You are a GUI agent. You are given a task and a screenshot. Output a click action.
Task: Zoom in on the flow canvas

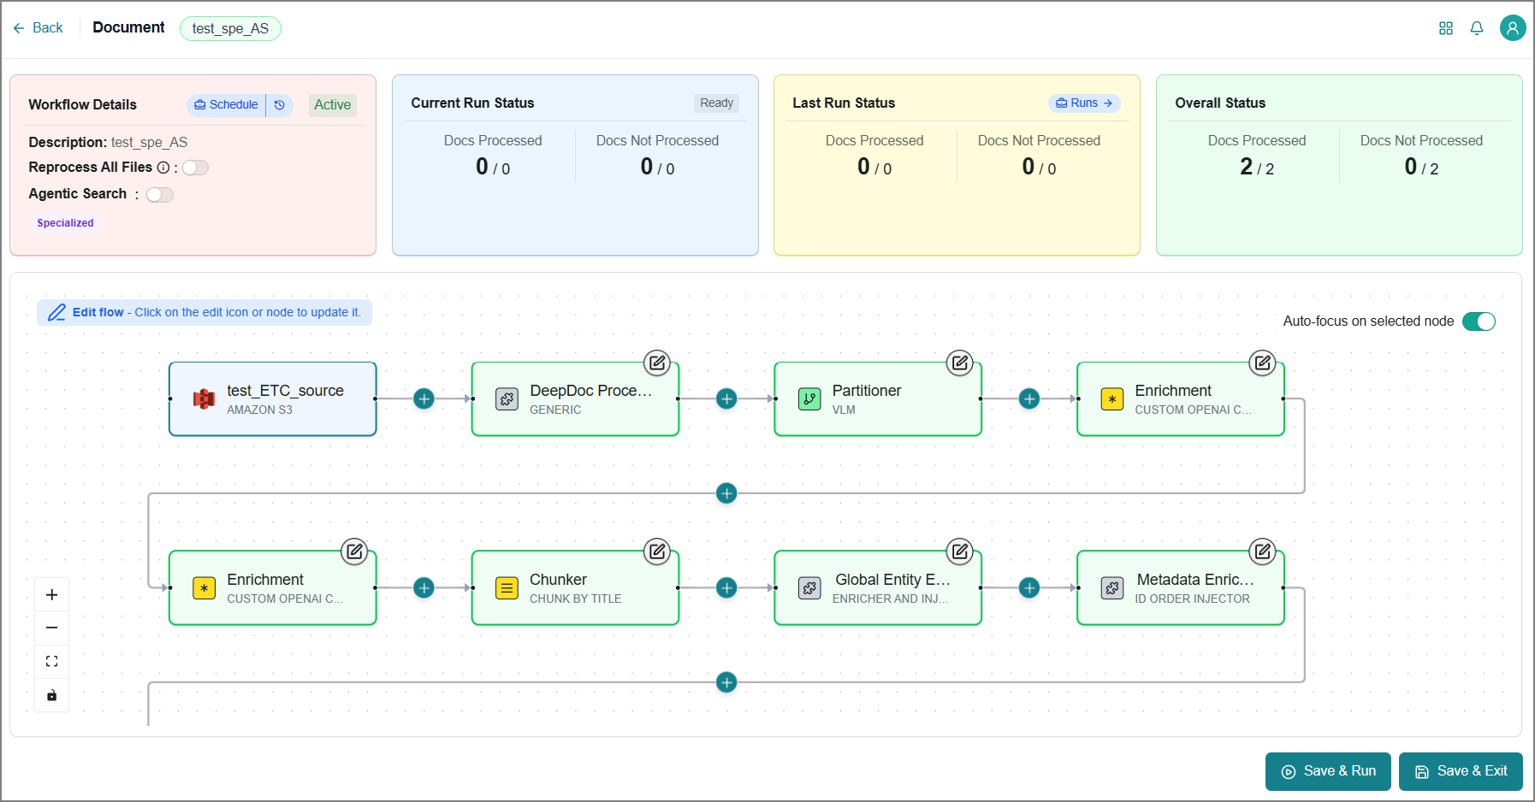tap(52, 595)
